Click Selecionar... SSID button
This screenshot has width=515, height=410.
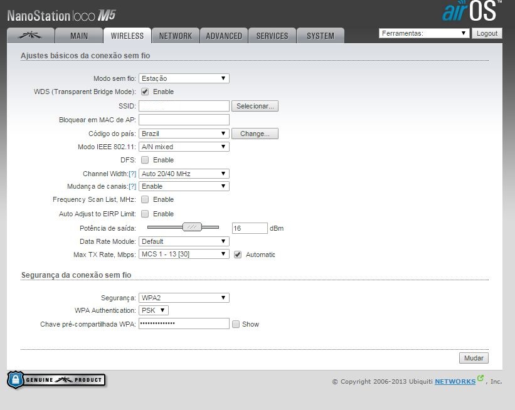pyautogui.click(x=255, y=106)
